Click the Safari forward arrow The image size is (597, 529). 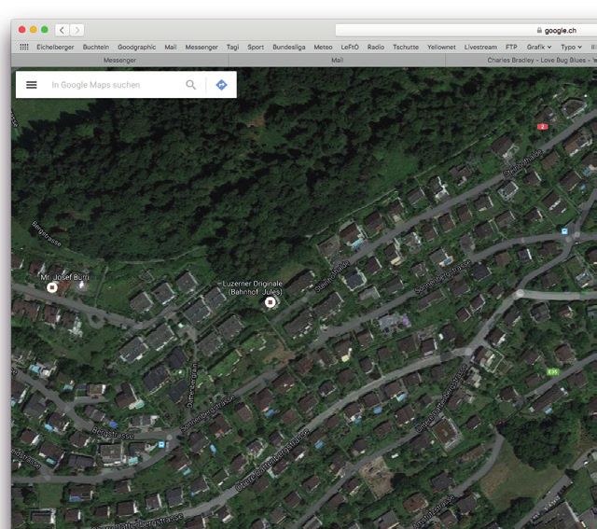pyautogui.click(x=77, y=30)
